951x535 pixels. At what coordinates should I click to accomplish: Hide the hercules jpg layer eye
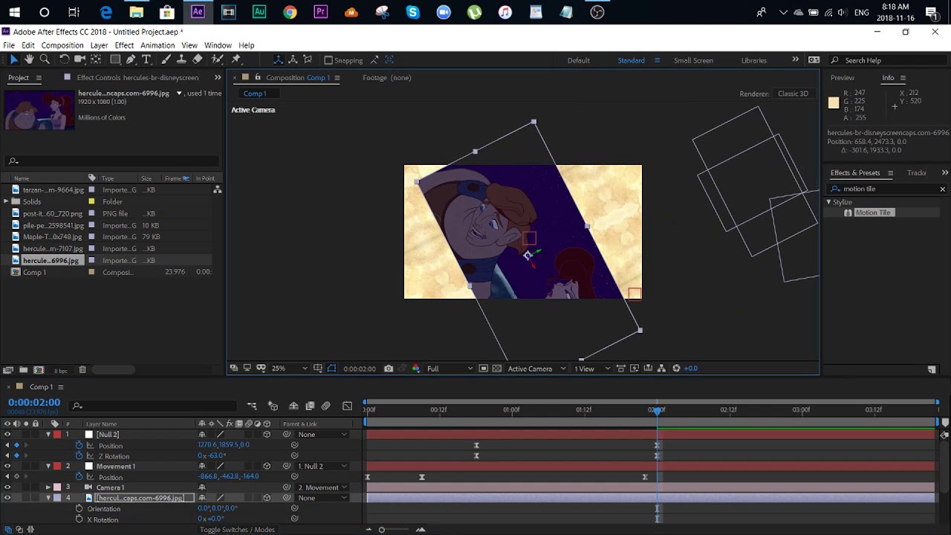click(x=7, y=498)
